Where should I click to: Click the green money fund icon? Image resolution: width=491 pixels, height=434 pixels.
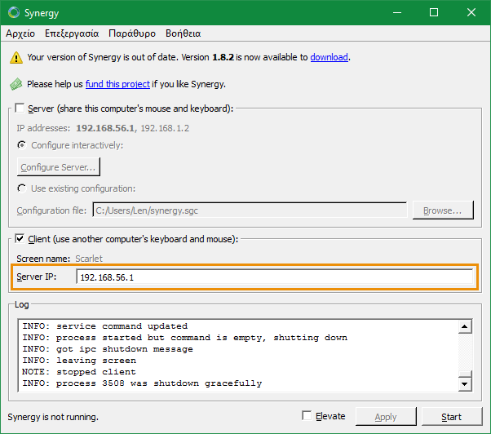(16, 84)
